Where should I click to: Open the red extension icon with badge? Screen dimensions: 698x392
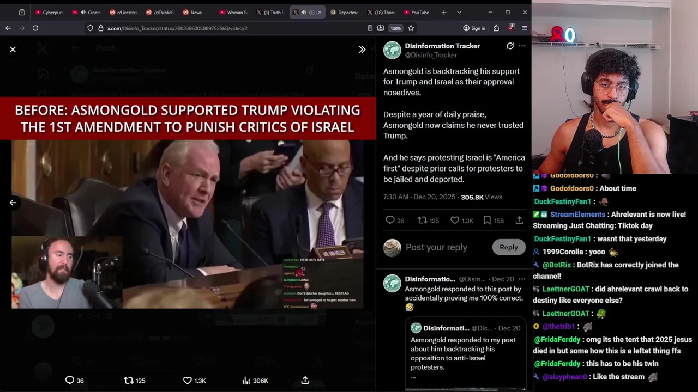[x=510, y=27]
